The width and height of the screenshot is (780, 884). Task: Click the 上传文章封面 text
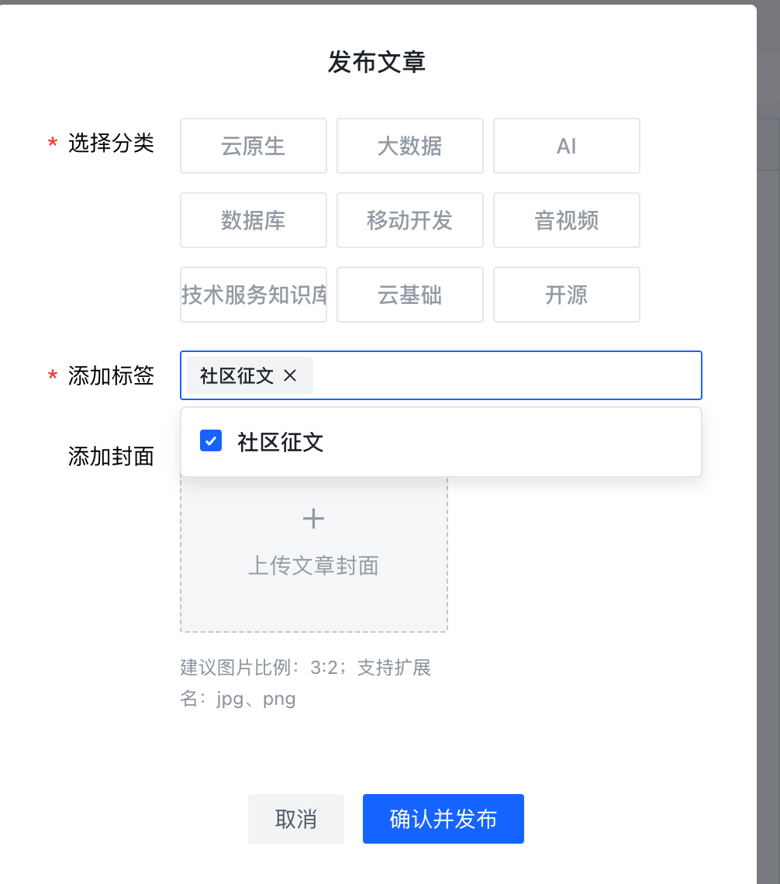coord(313,566)
